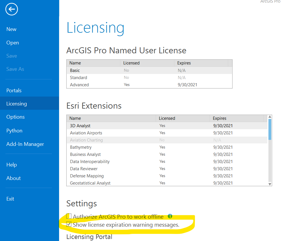Click the scroll-up arrow on the extensions list
306x241 pixels.
pos(270,116)
